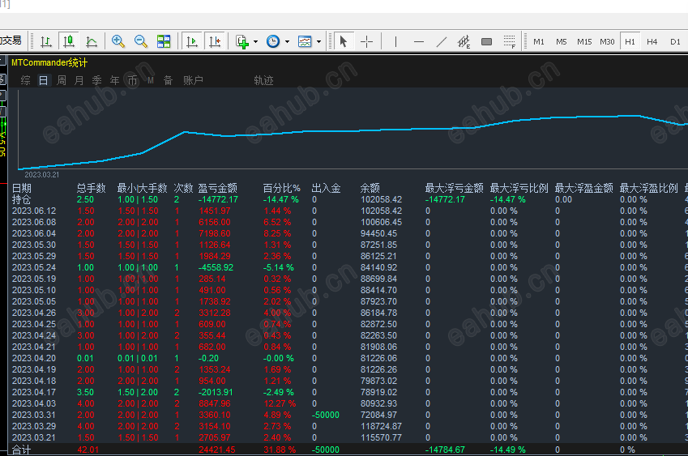The width and height of the screenshot is (688, 456).
Task: Open the 账户 account tab
Action: [193, 80]
